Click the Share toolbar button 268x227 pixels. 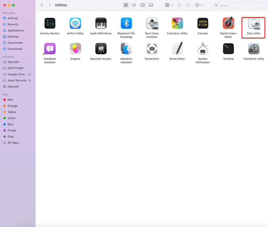(x=179, y=5)
